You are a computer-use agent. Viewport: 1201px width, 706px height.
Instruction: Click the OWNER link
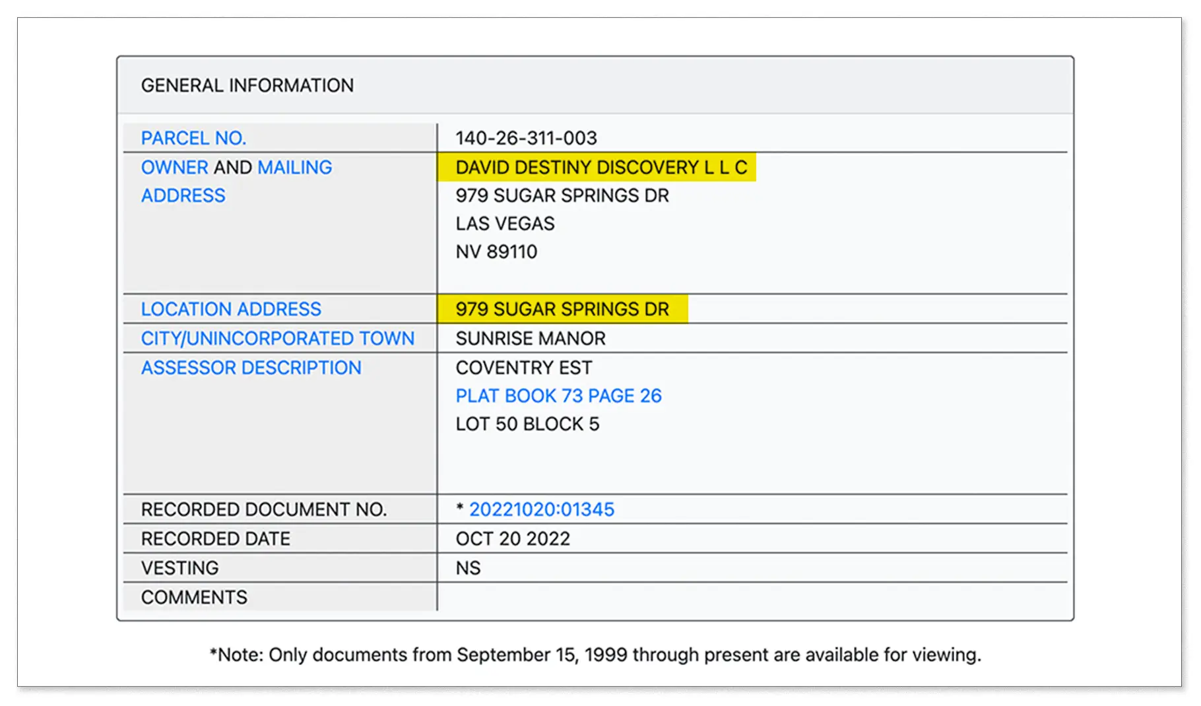pyautogui.click(x=174, y=168)
